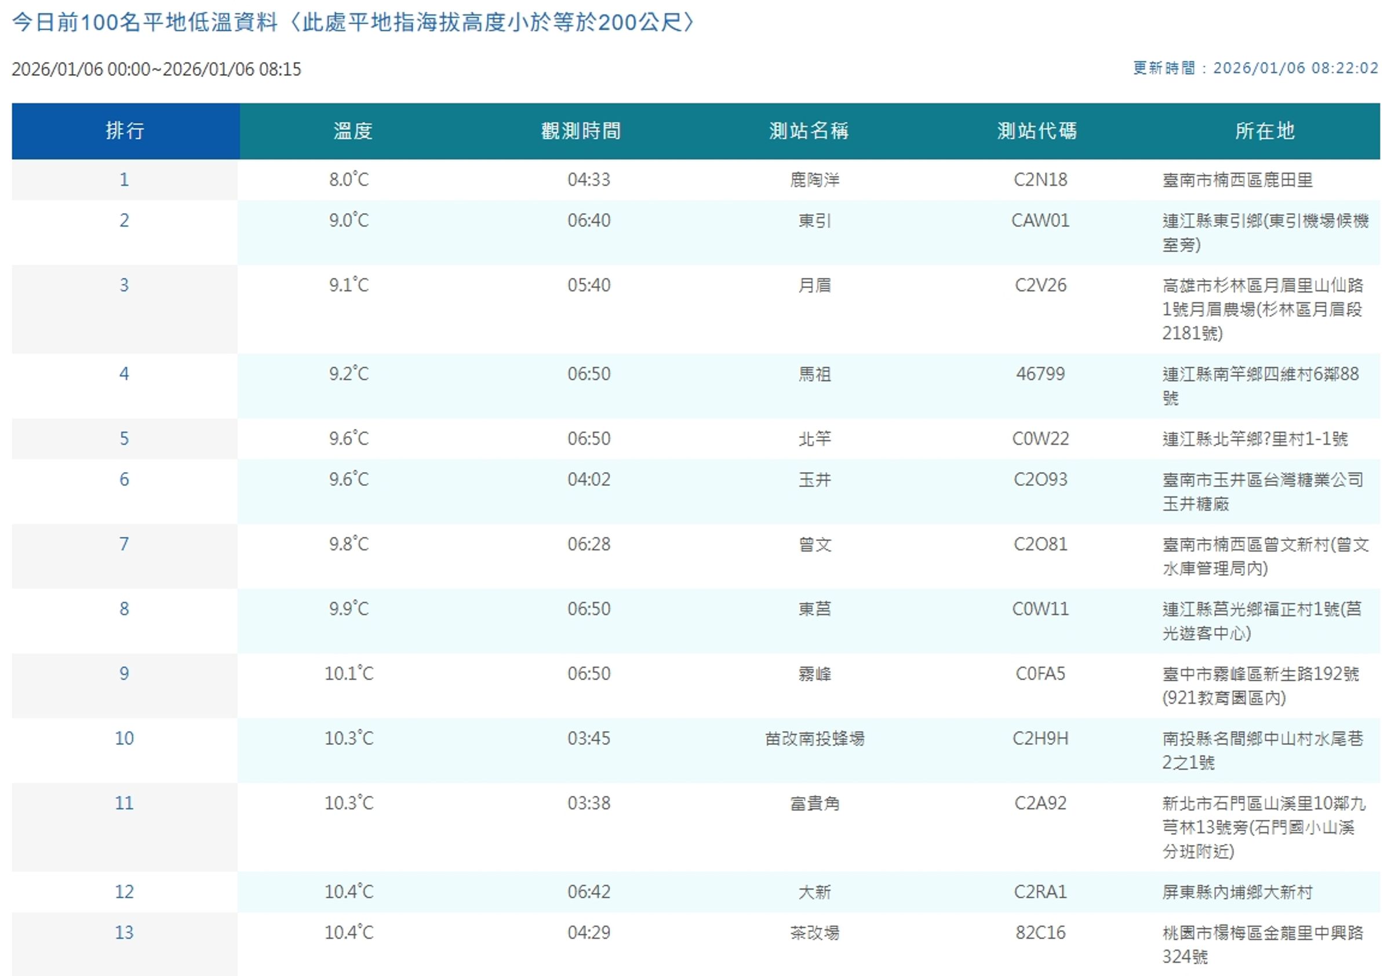Click the 所在地 column header

click(1265, 131)
